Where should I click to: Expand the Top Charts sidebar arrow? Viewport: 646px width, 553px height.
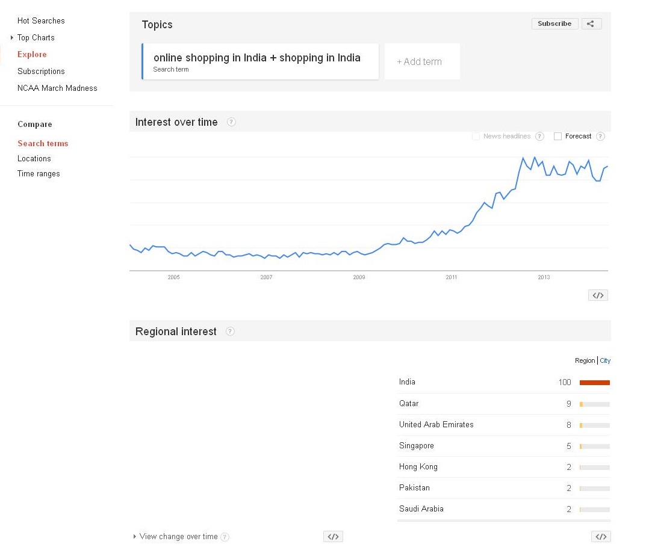point(12,38)
